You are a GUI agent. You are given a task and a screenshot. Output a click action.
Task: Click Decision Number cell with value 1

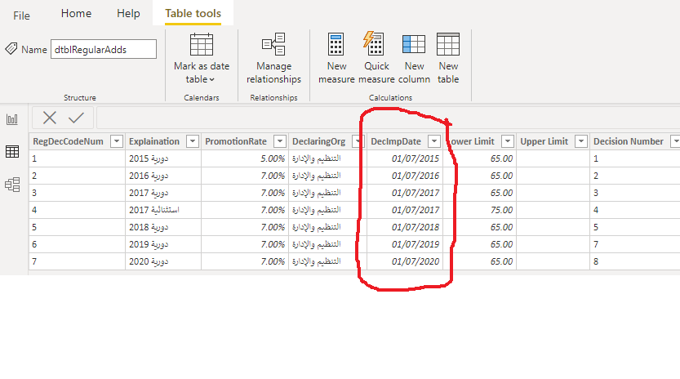635,158
